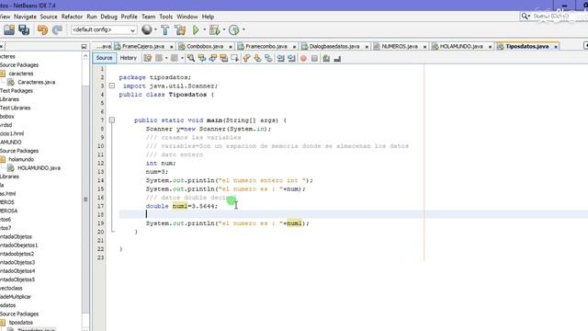The width and height of the screenshot is (588, 331).
Task: Click the Projects panel scrollbar up arrow
Action: point(85,56)
